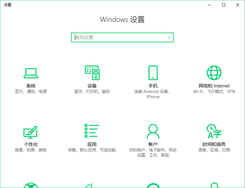Click the 设置 title bar label
This screenshot has height=188, width=245.
7,5
